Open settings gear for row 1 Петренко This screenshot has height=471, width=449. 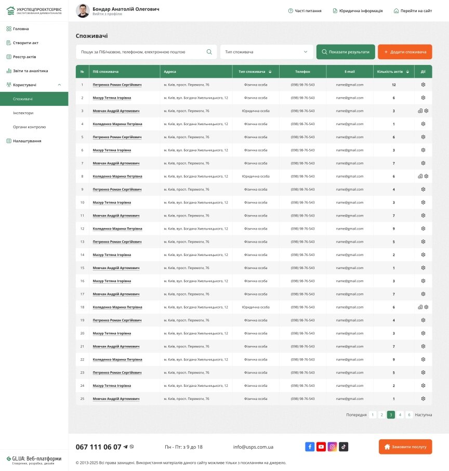(x=423, y=85)
